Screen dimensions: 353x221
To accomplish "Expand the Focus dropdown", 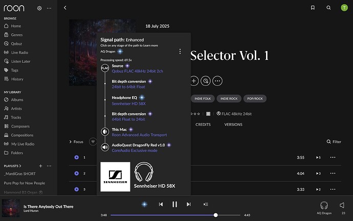I will tap(76, 141).
